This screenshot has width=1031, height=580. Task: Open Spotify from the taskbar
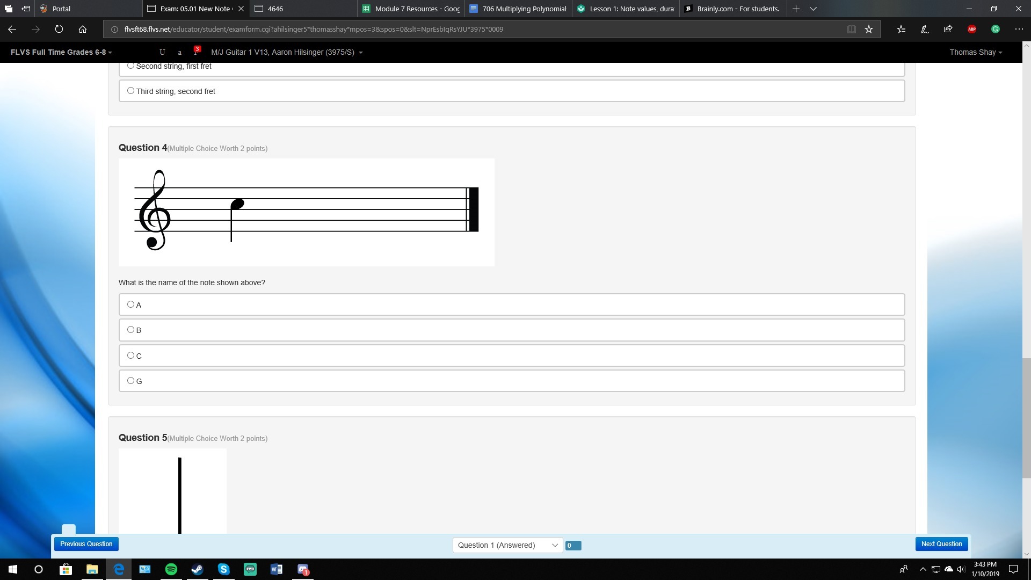click(171, 569)
